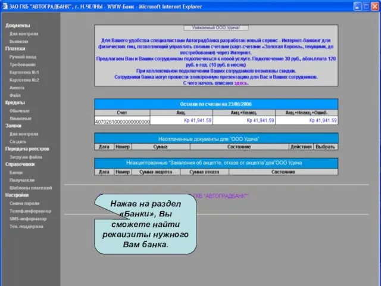Select the "Неоплаченные документы для ООО Удача" header
This screenshot has height=286, width=381.
216,139
